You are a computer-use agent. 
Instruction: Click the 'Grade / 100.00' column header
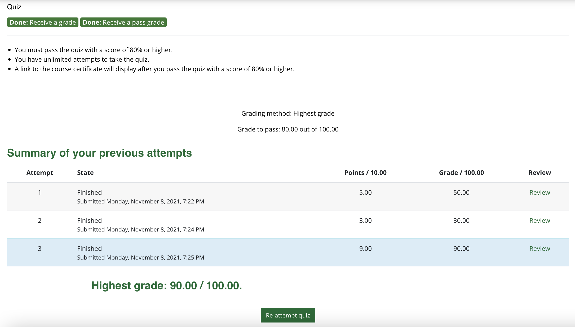461,172
